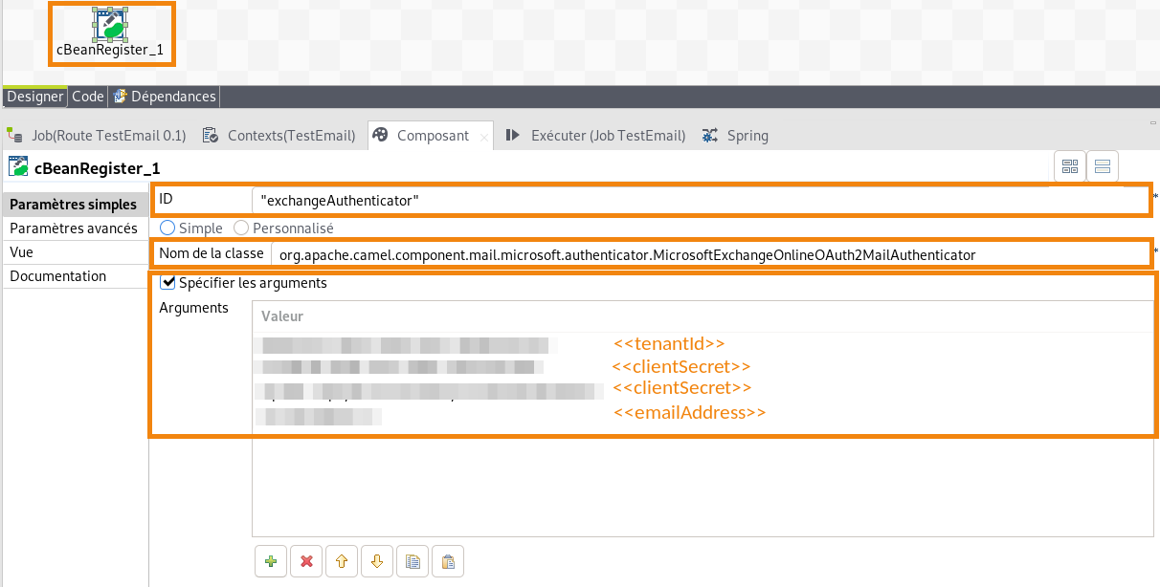Click the play icon on the Exécuter tab
Image resolution: width=1160 pixels, height=587 pixels.
click(513, 135)
